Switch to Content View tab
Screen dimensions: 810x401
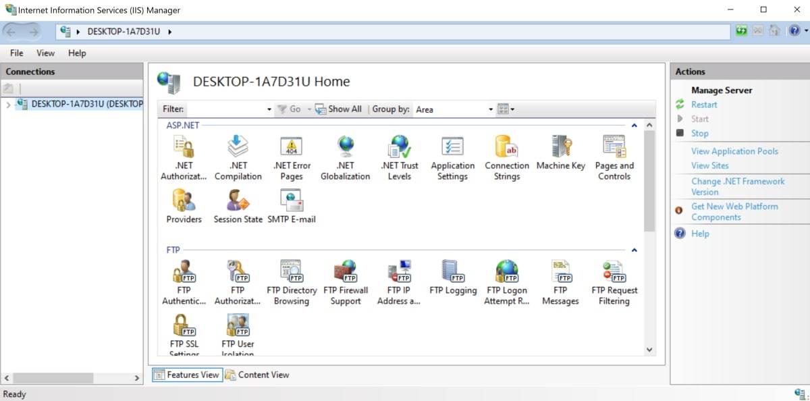[257, 375]
